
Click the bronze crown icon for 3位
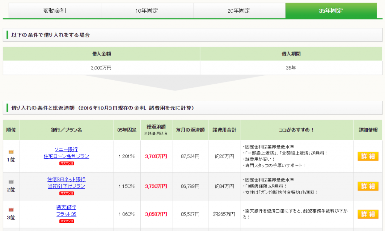pos(11,210)
